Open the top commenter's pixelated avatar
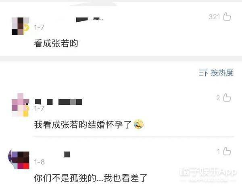The image size is (242, 188). click(21, 26)
